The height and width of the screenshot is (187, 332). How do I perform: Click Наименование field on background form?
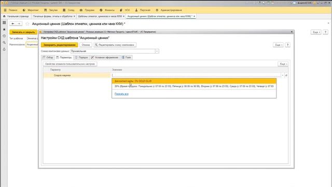tap(32, 45)
